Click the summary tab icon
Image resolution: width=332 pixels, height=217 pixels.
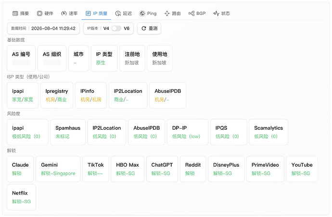coord(15,13)
